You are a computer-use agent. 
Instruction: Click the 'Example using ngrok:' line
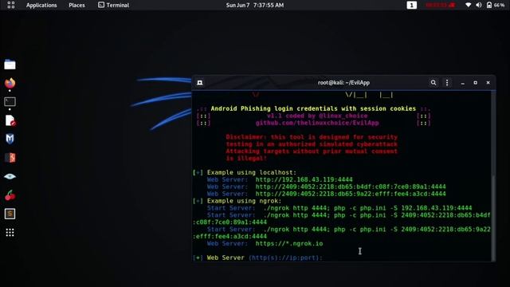237,201
